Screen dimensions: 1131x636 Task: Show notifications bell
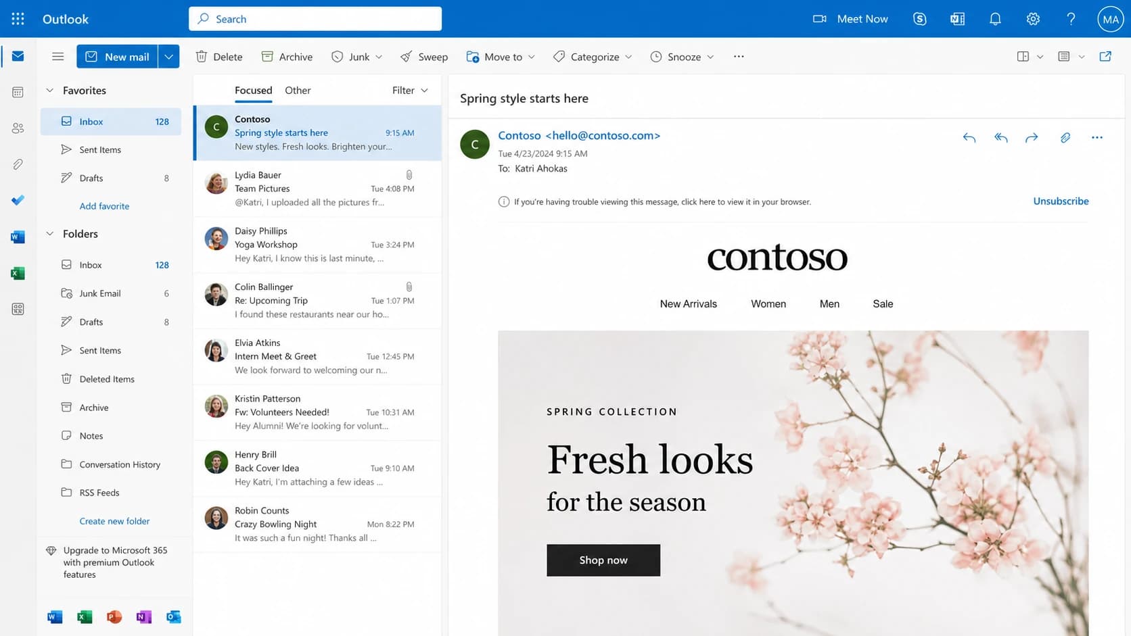click(x=995, y=19)
